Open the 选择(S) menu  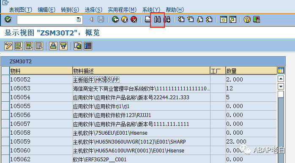[93, 10]
